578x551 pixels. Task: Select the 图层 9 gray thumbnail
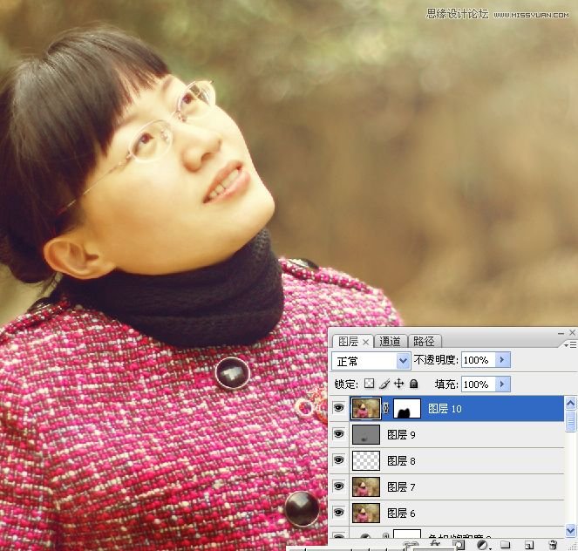pyautogui.click(x=366, y=434)
